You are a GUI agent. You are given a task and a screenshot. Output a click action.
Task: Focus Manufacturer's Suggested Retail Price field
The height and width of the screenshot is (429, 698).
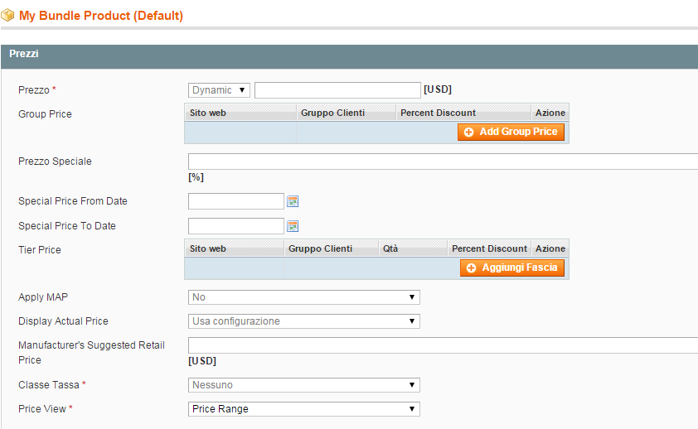(x=443, y=345)
